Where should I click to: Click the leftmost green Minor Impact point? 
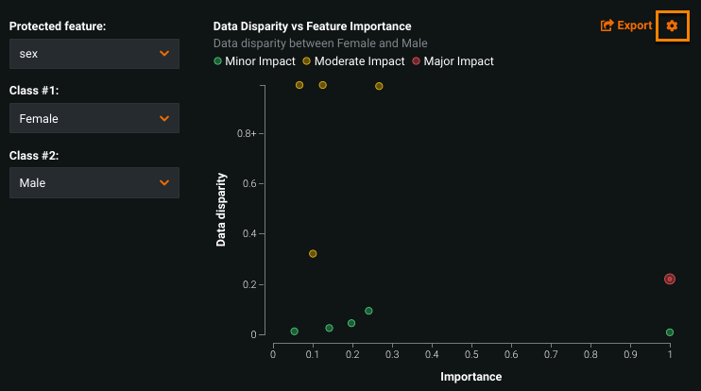(295, 331)
